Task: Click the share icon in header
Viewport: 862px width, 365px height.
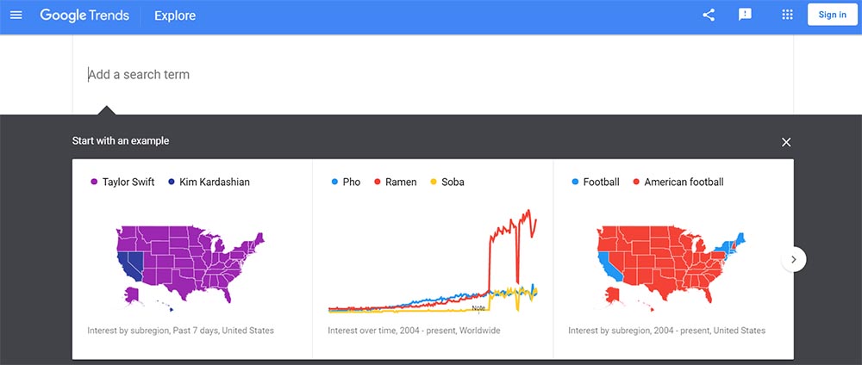Action: coord(709,15)
